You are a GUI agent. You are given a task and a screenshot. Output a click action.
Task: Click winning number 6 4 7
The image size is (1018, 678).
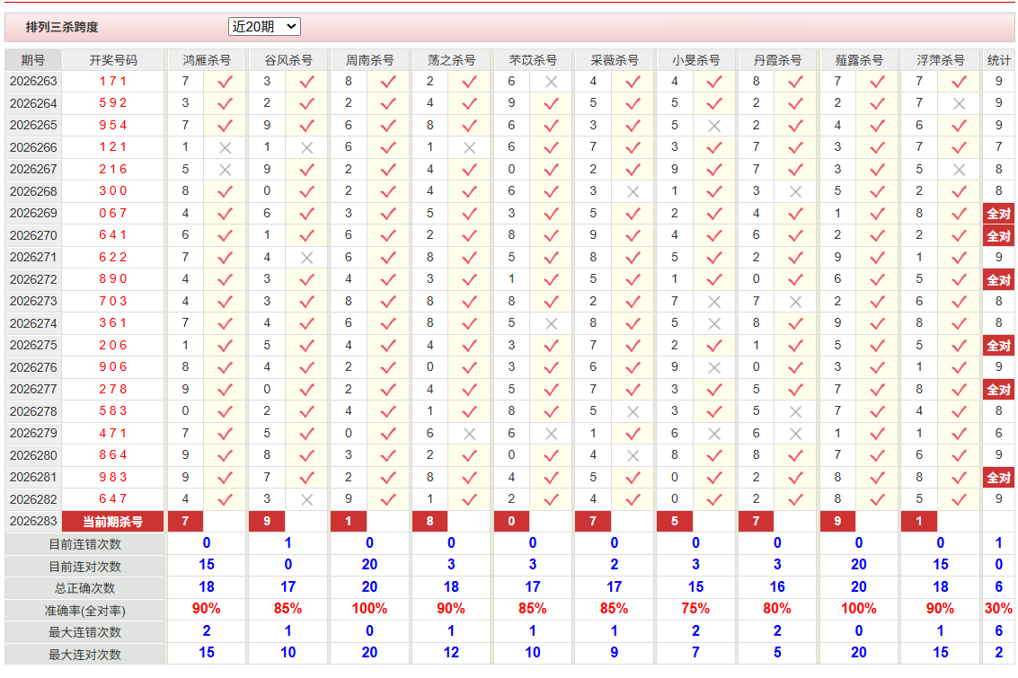[x=113, y=499]
